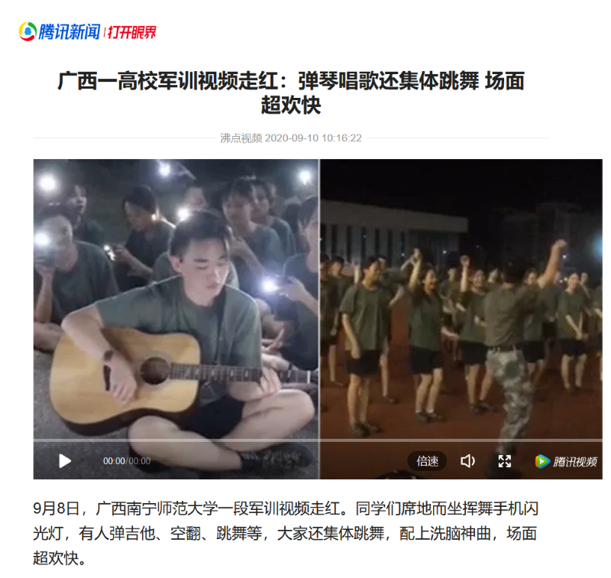Click the 腾讯视频 logo in the player

[x=566, y=461]
